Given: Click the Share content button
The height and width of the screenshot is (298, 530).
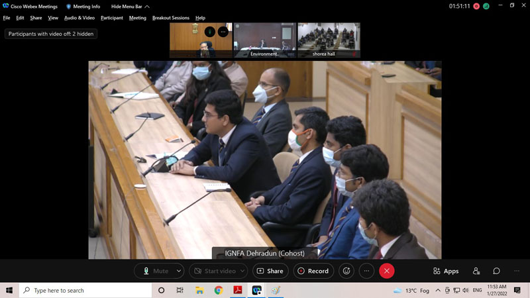Looking at the screenshot, I should [x=269, y=271].
